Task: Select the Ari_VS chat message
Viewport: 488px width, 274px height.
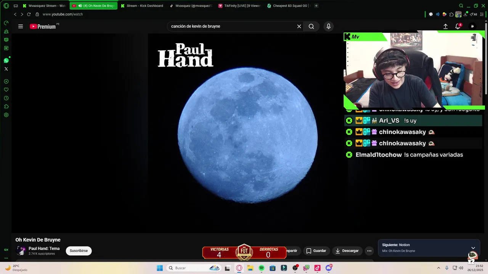Action: click(413, 121)
